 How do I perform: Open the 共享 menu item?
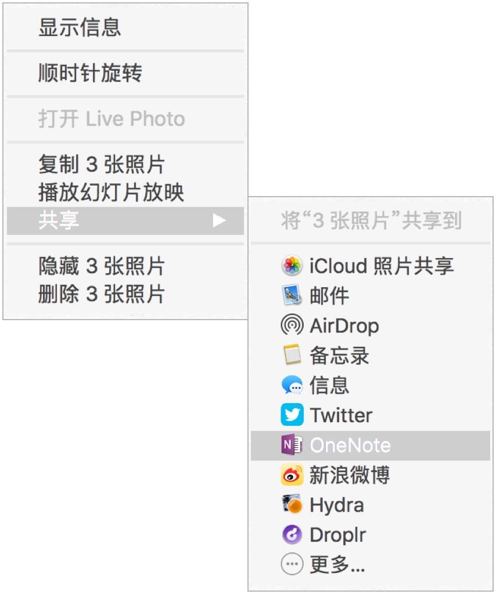click(x=125, y=220)
